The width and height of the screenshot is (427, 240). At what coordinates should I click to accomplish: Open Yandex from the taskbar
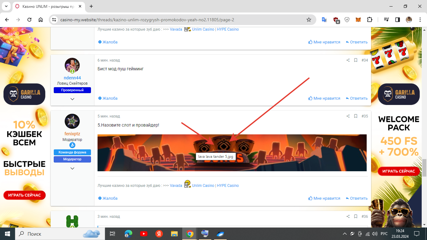click(x=159, y=234)
